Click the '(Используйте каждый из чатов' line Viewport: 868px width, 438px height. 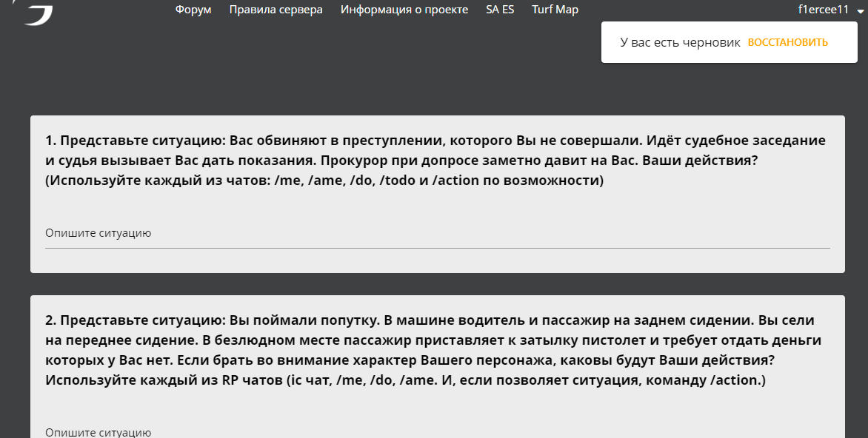324,181
